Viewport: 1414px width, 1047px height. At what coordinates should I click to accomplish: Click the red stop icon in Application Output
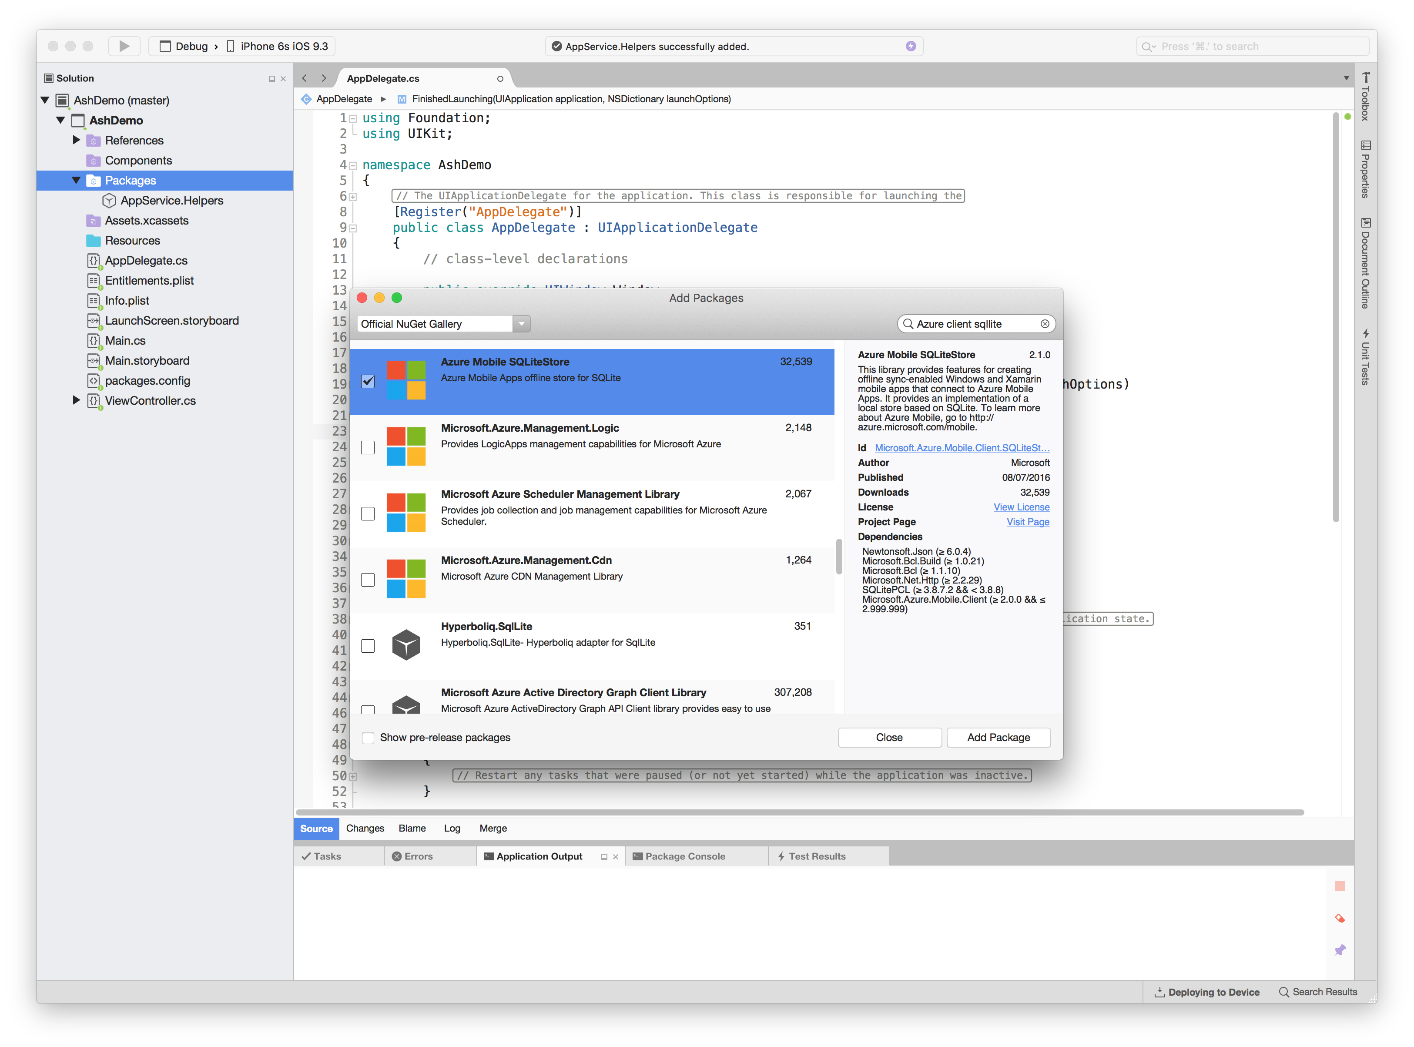[1340, 886]
